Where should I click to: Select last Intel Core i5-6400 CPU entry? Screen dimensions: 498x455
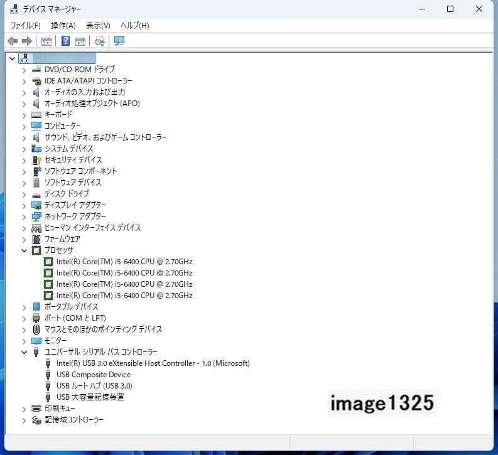point(124,296)
